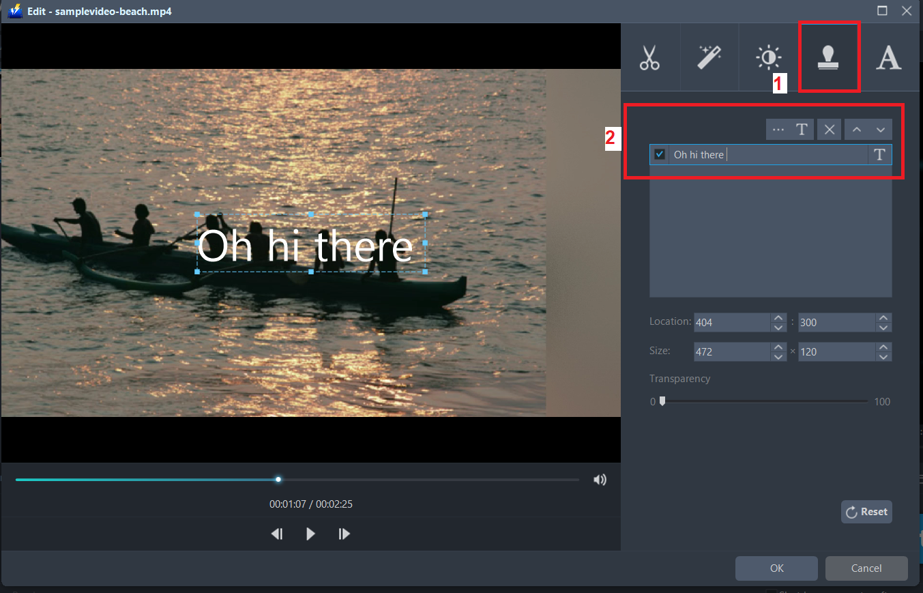Viewport: 923px width, 593px height.
Task: Open the magic wand Effects panel
Action: [x=709, y=57]
